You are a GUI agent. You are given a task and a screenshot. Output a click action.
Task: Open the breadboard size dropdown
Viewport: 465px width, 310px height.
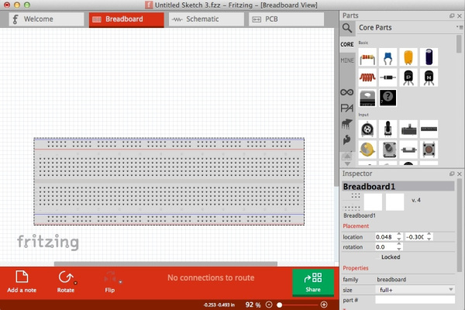[x=415, y=290]
